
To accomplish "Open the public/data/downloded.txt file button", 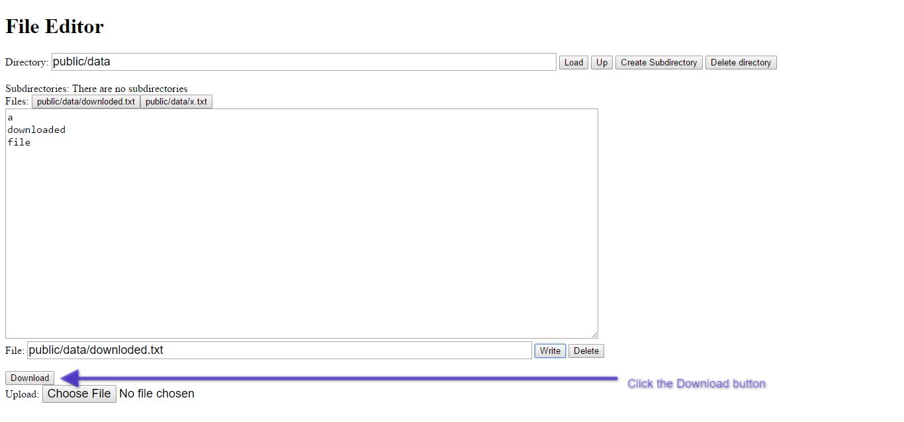I will coord(86,101).
